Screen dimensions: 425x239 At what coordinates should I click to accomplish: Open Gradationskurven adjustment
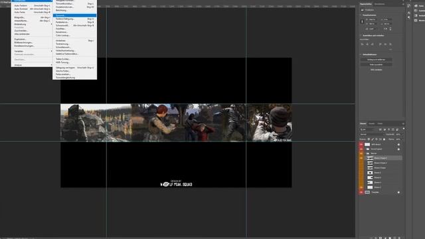point(74,7)
